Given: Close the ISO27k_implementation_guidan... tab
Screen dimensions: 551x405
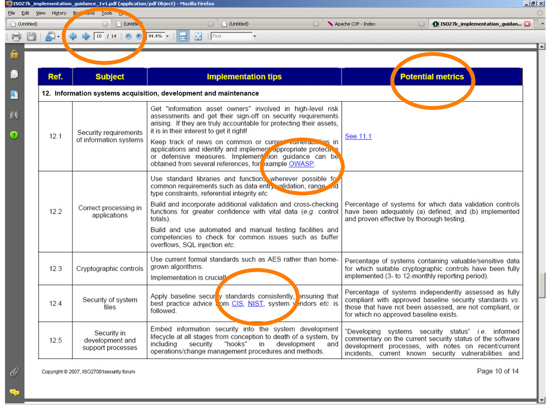Looking at the screenshot, I should (527, 24).
